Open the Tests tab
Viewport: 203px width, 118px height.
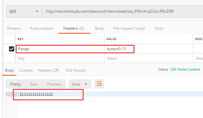tap(159, 28)
